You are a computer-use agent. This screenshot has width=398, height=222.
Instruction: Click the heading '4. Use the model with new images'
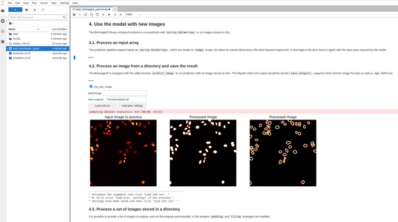point(127,24)
